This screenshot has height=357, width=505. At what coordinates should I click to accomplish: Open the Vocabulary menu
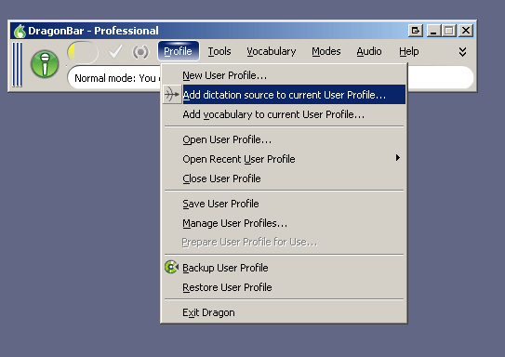[x=272, y=51]
